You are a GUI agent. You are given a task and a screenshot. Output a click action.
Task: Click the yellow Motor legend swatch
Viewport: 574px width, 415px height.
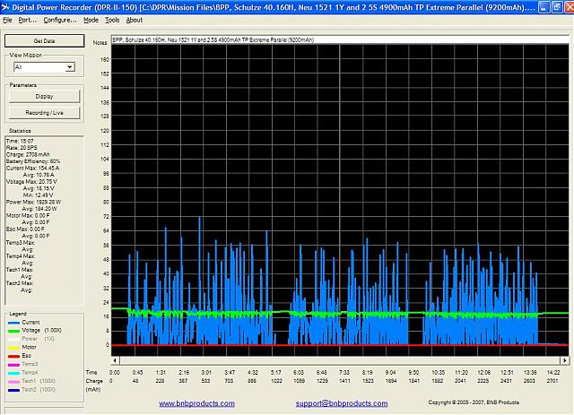(x=13, y=347)
